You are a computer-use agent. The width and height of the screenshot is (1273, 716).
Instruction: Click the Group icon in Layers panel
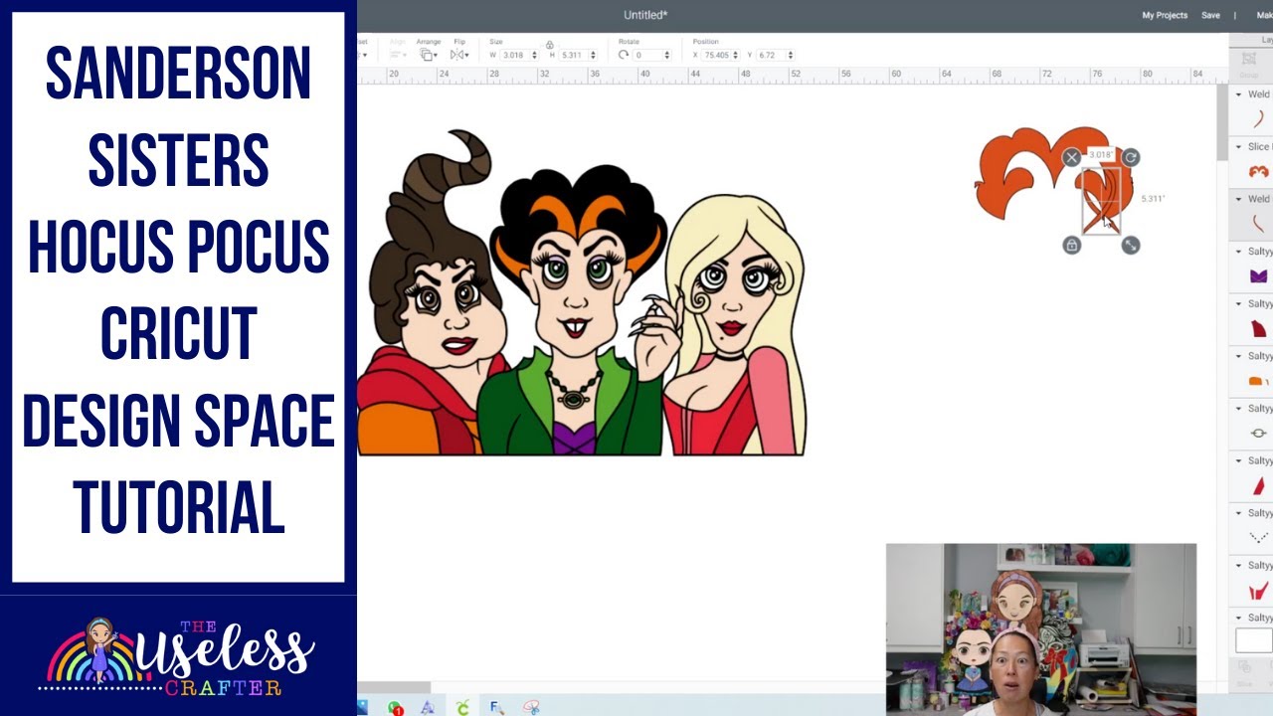(x=1248, y=64)
